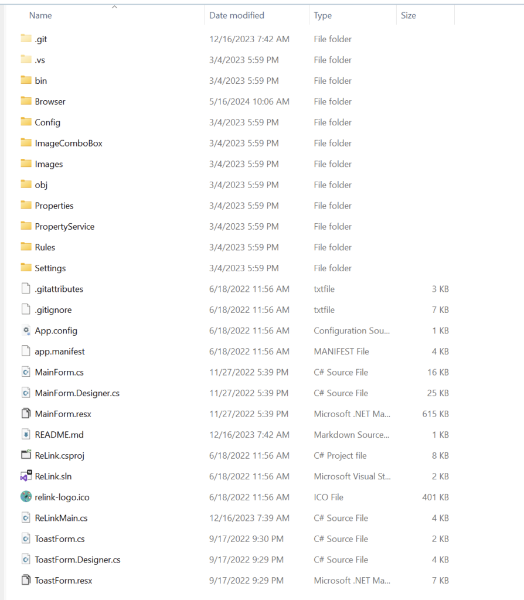The width and height of the screenshot is (524, 600).
Task: Click the Rules folder icon
Action: (x=26, y=247)
